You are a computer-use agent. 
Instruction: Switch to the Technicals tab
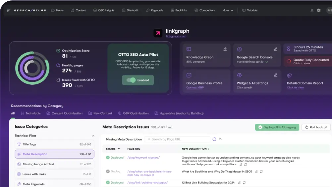pyautogui.click(x=30, y=113)
